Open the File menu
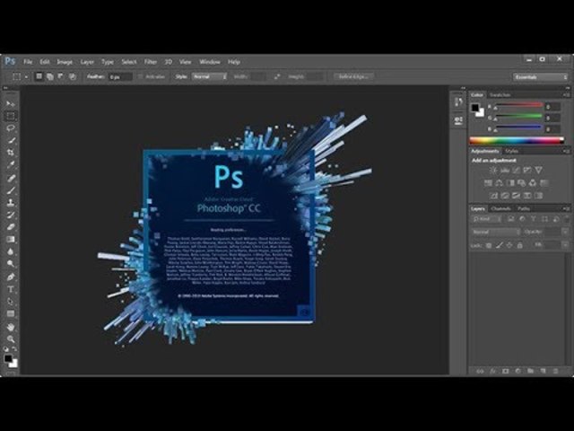 [x=28, y=62]
